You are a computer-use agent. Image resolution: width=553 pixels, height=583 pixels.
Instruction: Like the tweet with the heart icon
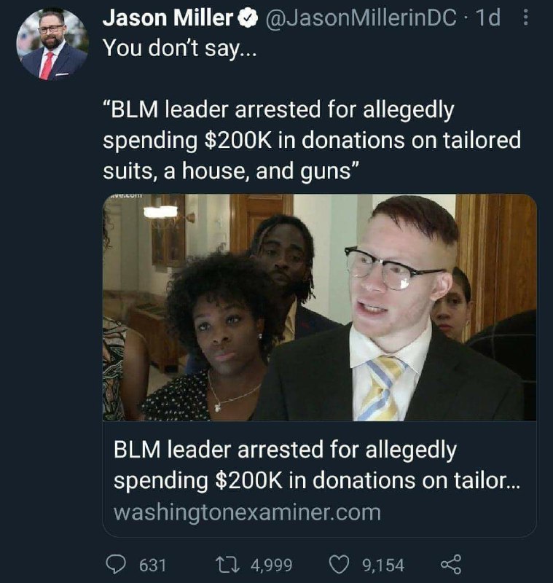(x=340, y=564)
